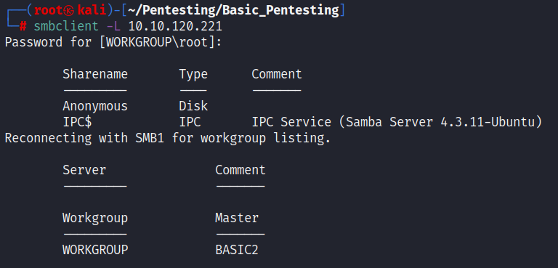Click the Master column header

pyautogui.click(x=237, y=218)
